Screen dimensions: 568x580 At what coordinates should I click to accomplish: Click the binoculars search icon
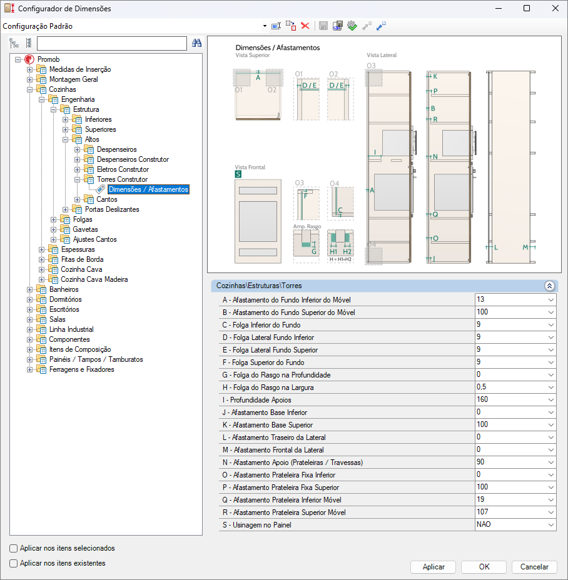tap(196, 43)
